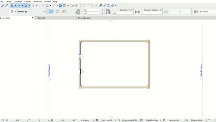
Task: Open the Help menu
Action: pos(55,2)
